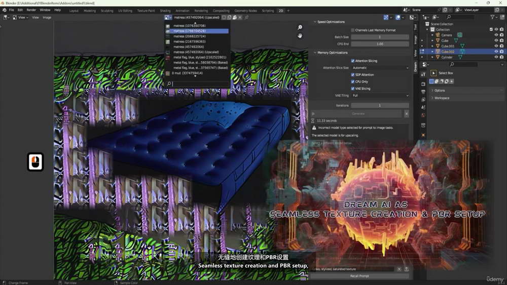Unlink the image with the X icon
This screenshot has height=285, width=507.
[x=240, y=17]
